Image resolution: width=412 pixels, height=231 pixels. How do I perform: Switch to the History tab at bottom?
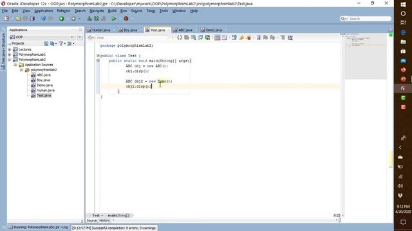104,221
